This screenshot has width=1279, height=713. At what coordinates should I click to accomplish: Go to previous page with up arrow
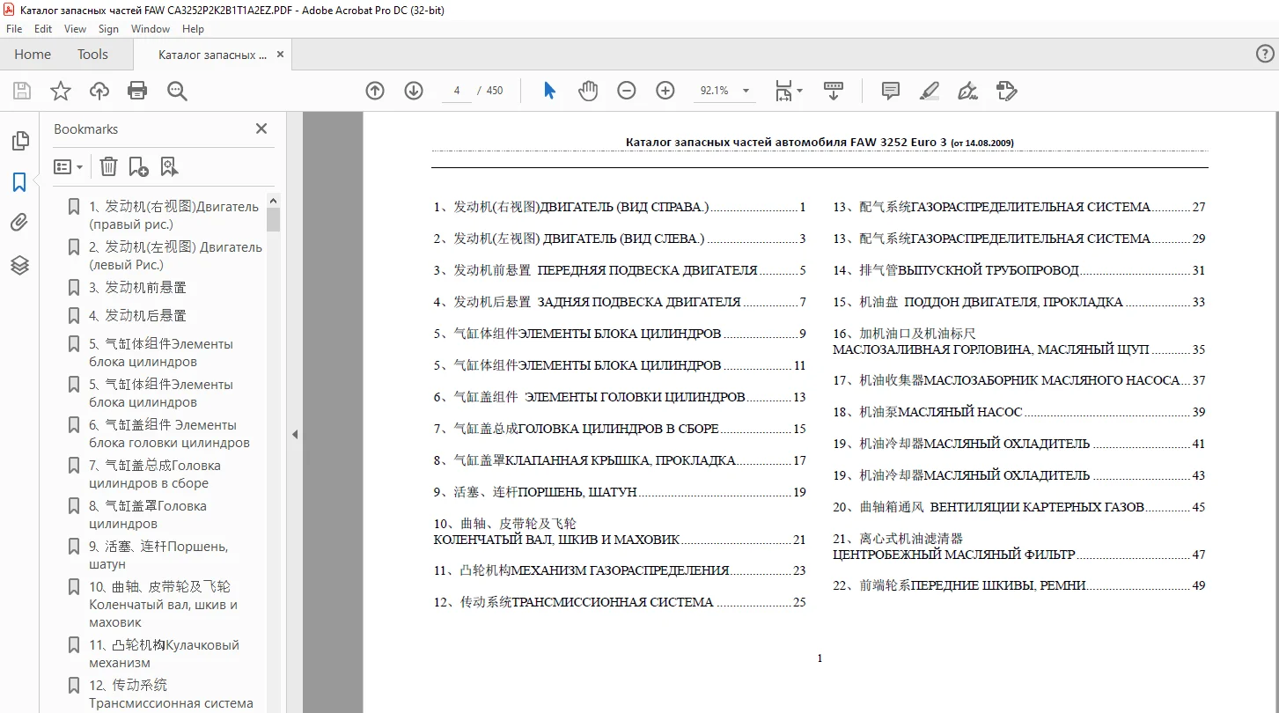pyautogui.click(x=375, y=91)
